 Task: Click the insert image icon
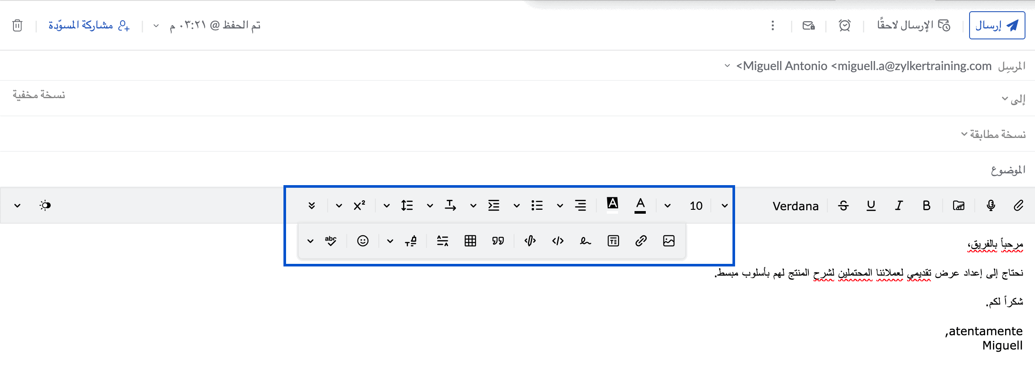pos(669,241)
